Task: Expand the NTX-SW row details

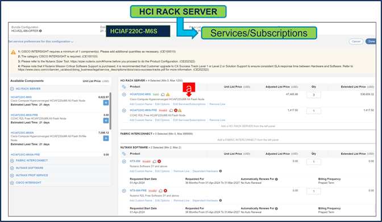Action: point(124,162)
